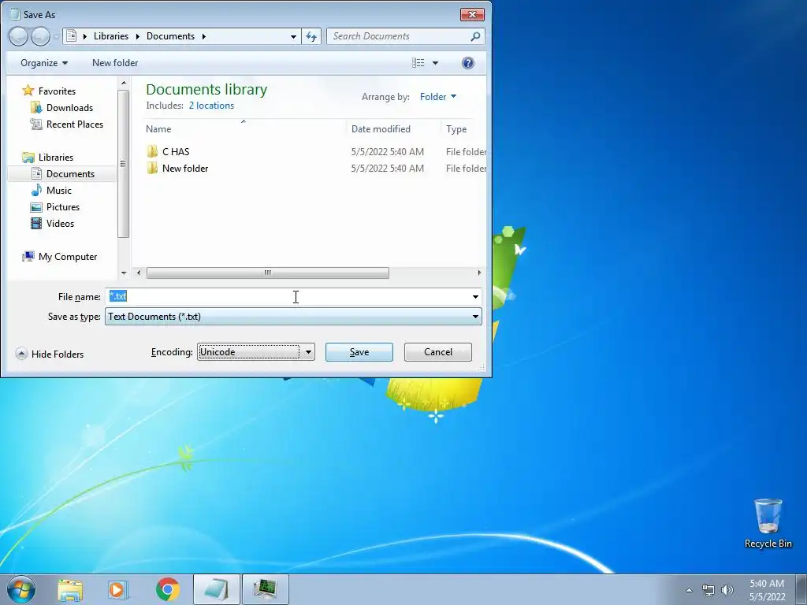
Task: Open the Help question mark icon
Action: tap(468, 63)
